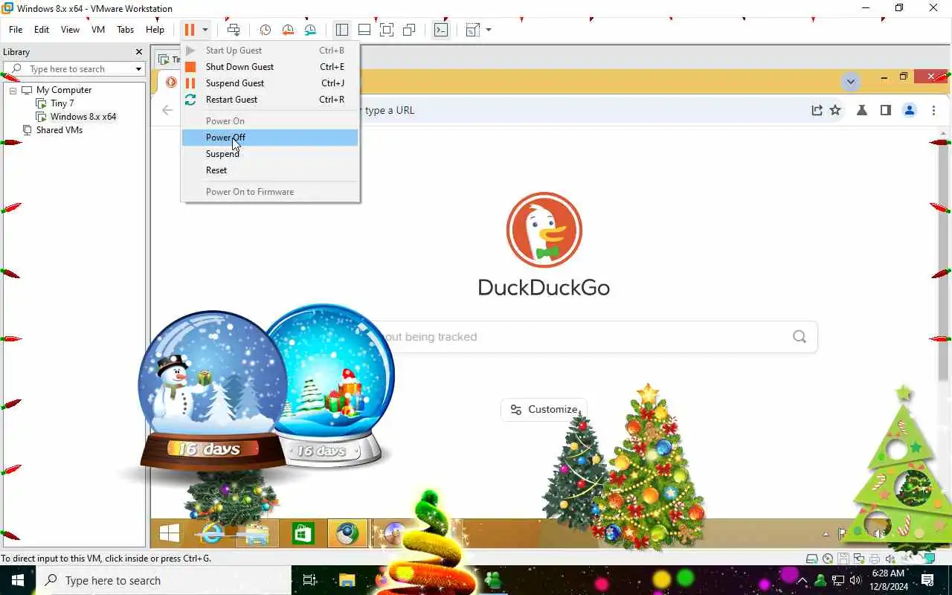The width and height of the screenshot is (952, 595).
Task: Open the VM menu
Action: (x=98, y=30)
